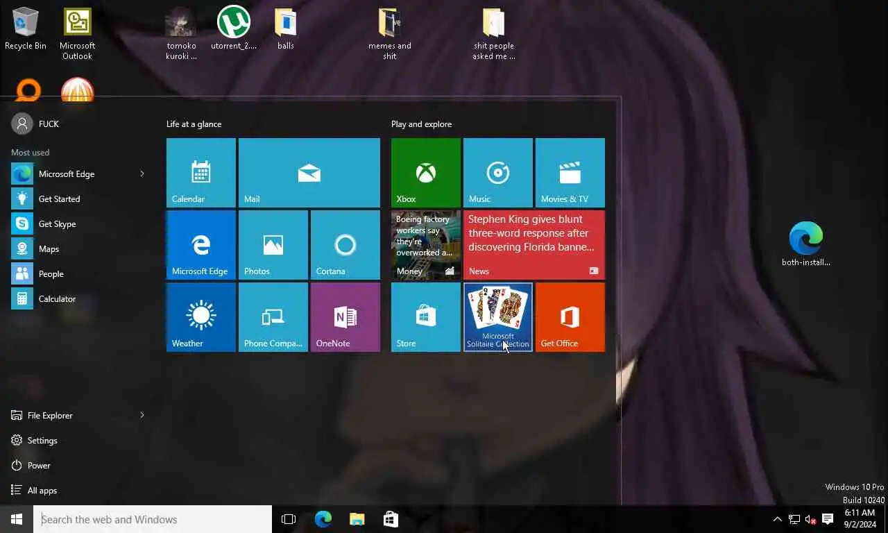This screenshot has width=888, height=533.
Task: Select the utorrent desktop icon
Action: [234, 29]
